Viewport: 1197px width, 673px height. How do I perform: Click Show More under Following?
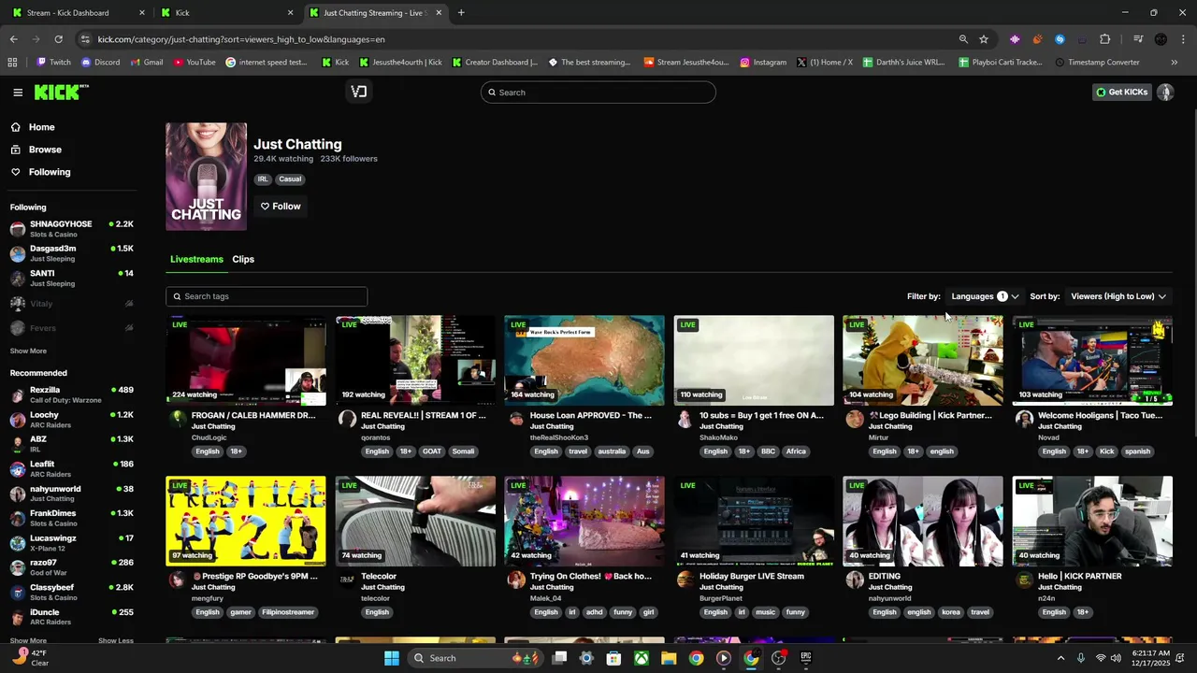(28, 351)
